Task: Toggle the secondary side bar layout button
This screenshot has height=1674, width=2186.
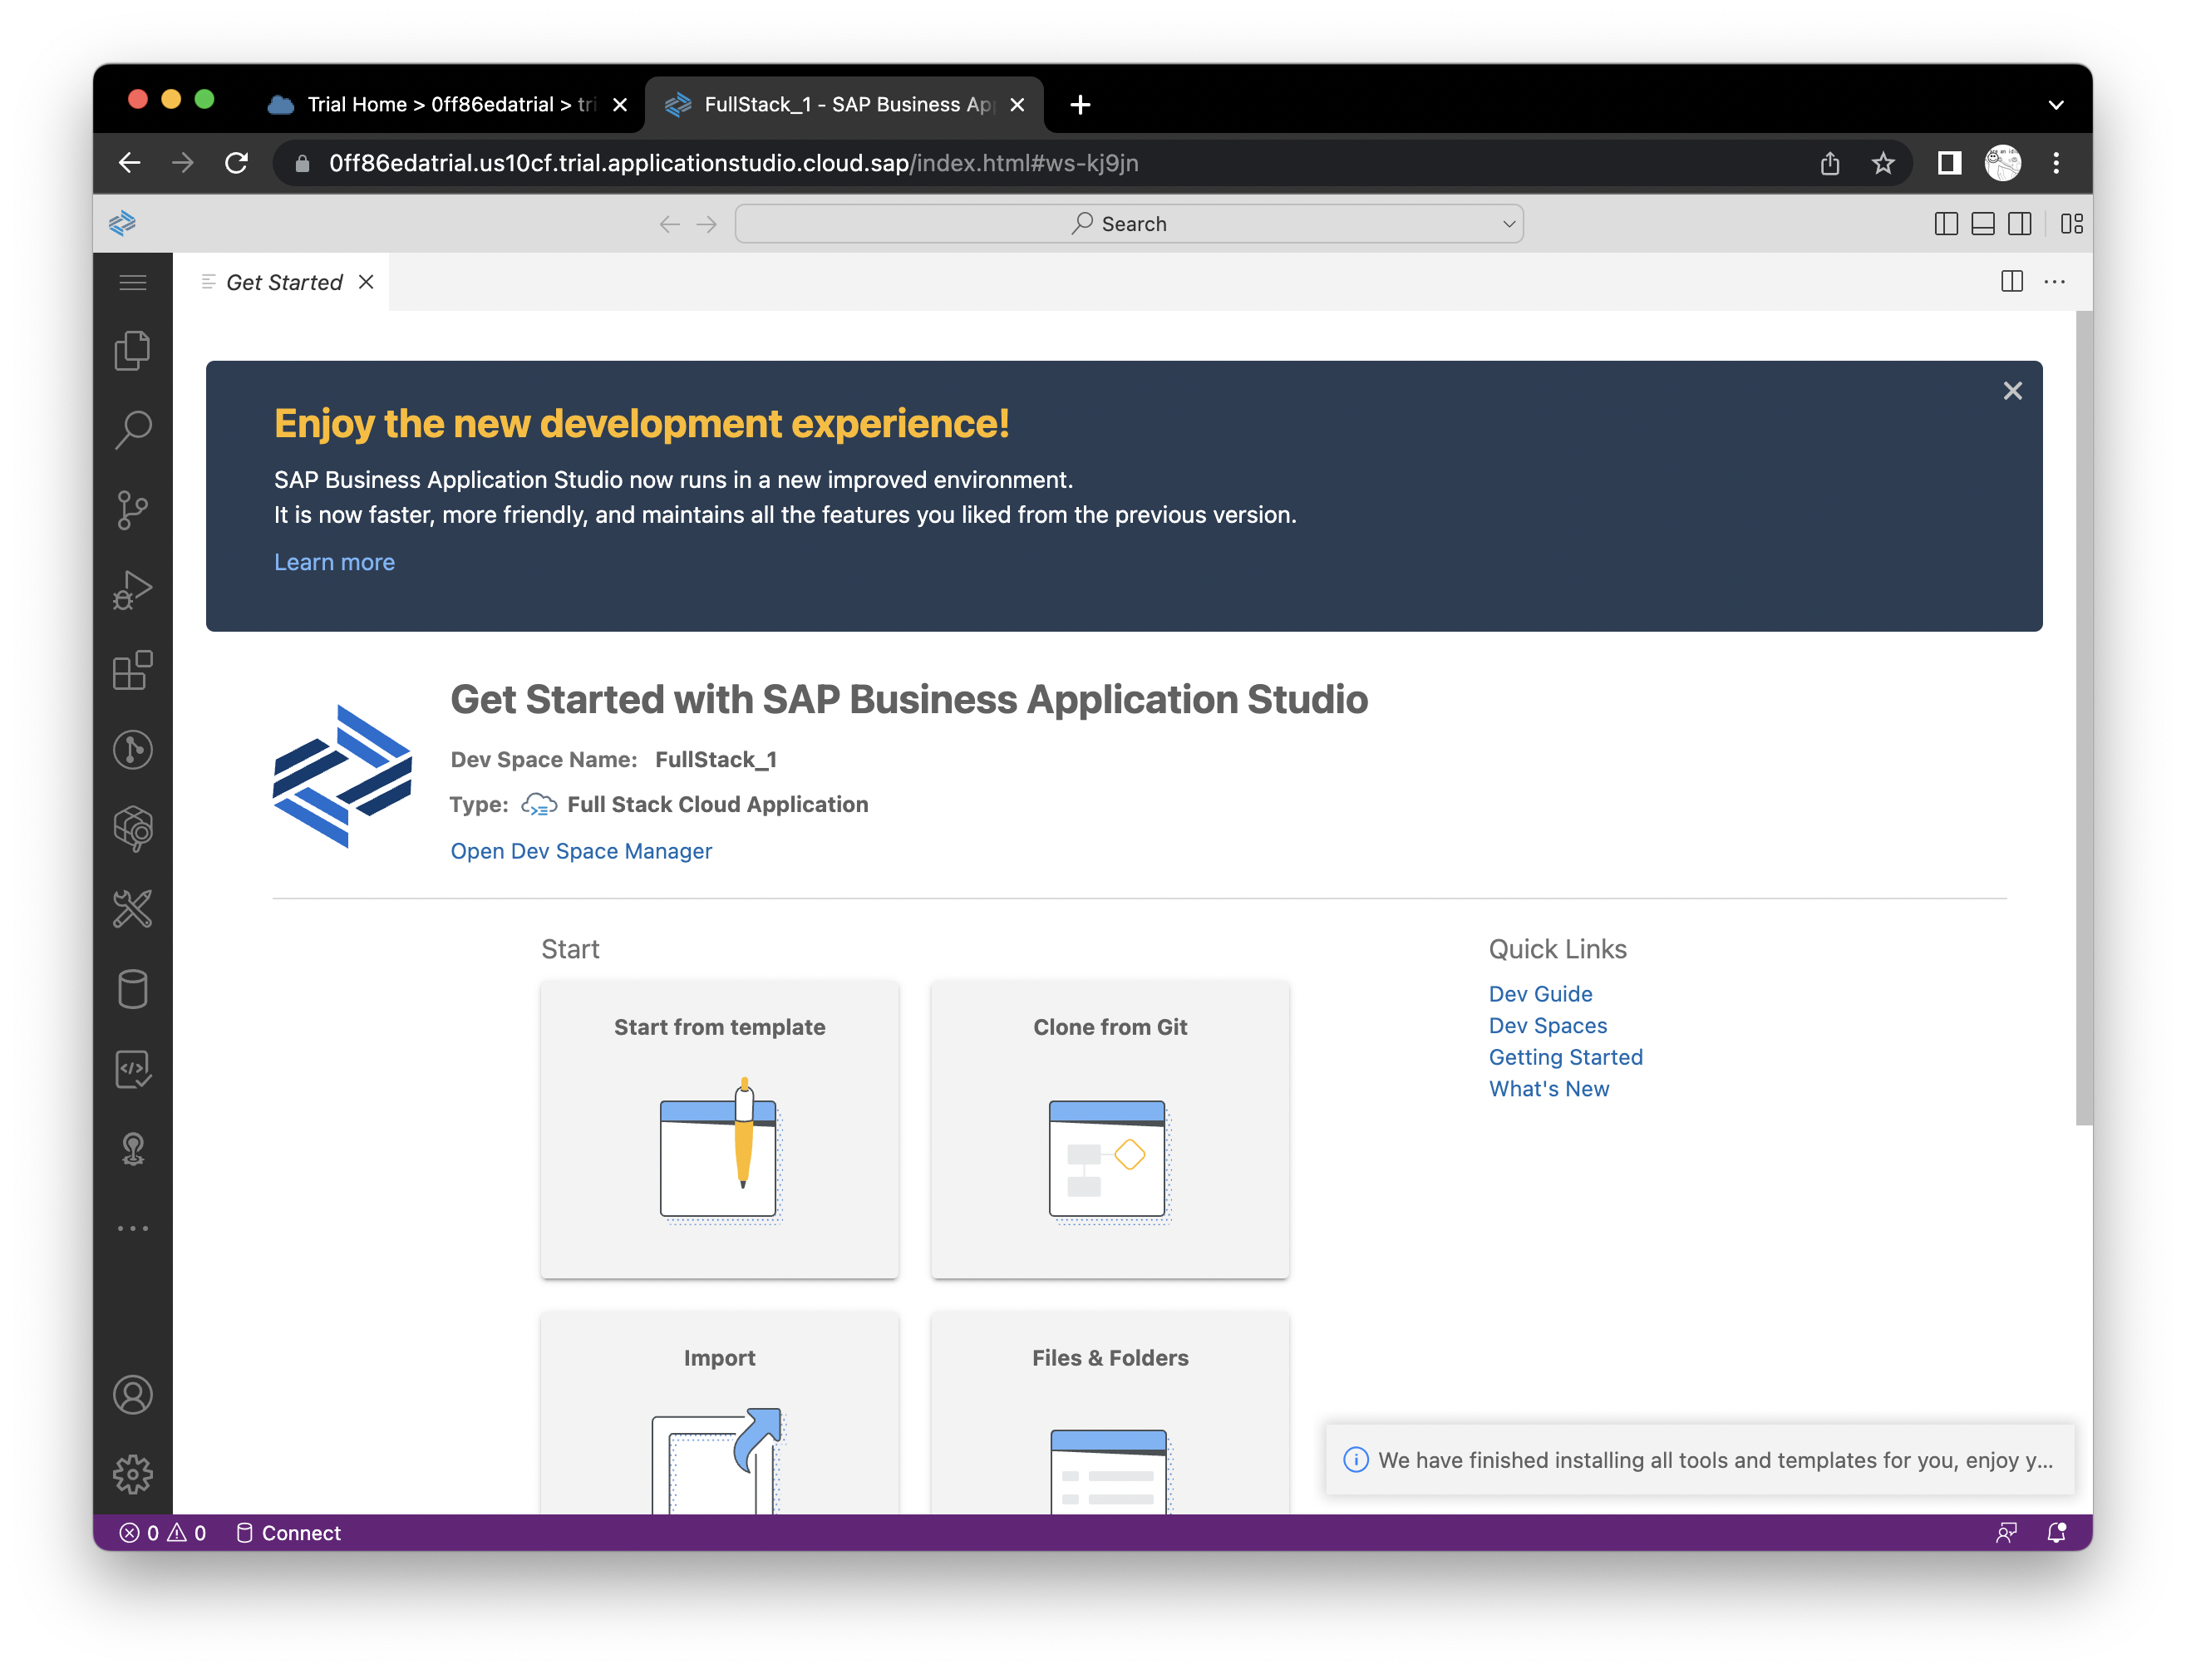Action: tap(2020, 224)
